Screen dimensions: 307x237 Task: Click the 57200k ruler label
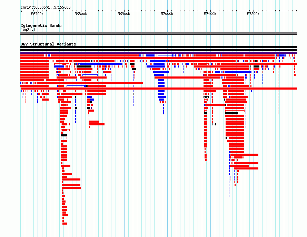pos(253,14)
